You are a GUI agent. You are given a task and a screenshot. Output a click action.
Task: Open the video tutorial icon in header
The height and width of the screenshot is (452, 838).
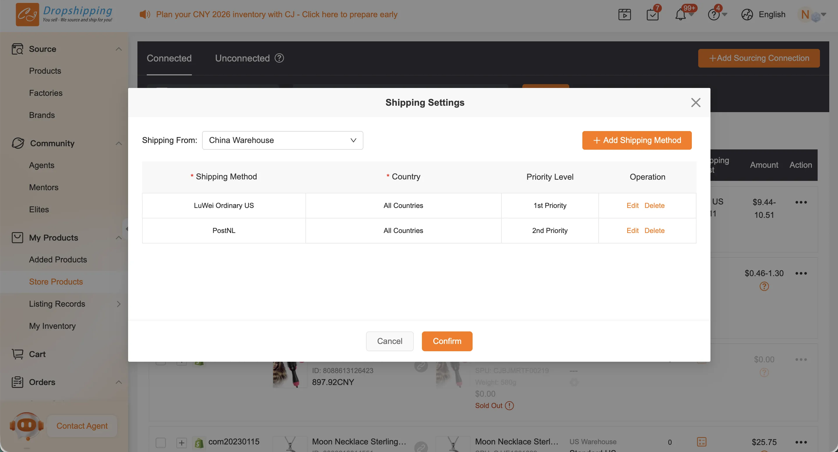point(624,15)
